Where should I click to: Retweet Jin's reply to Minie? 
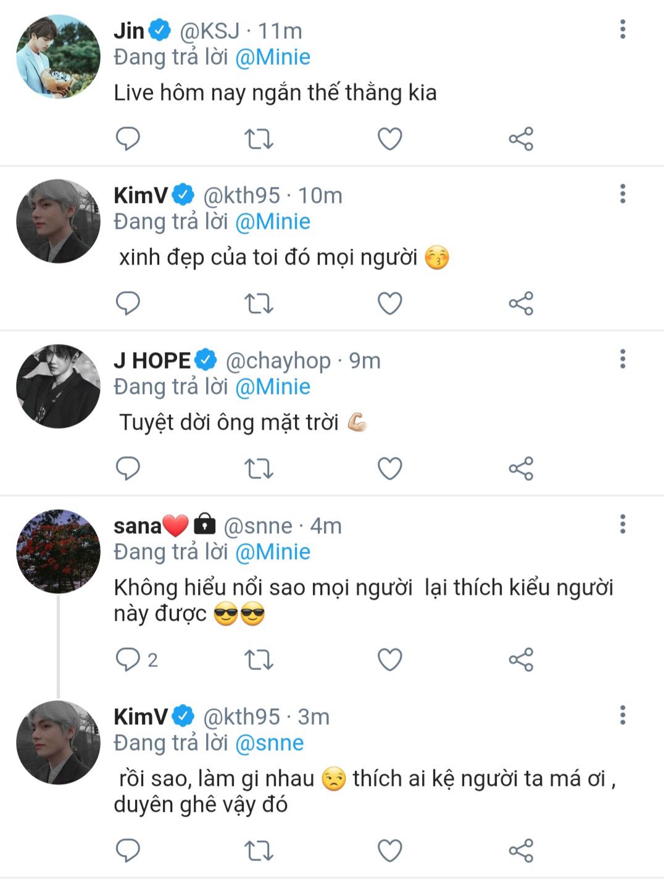click(259, 139)
